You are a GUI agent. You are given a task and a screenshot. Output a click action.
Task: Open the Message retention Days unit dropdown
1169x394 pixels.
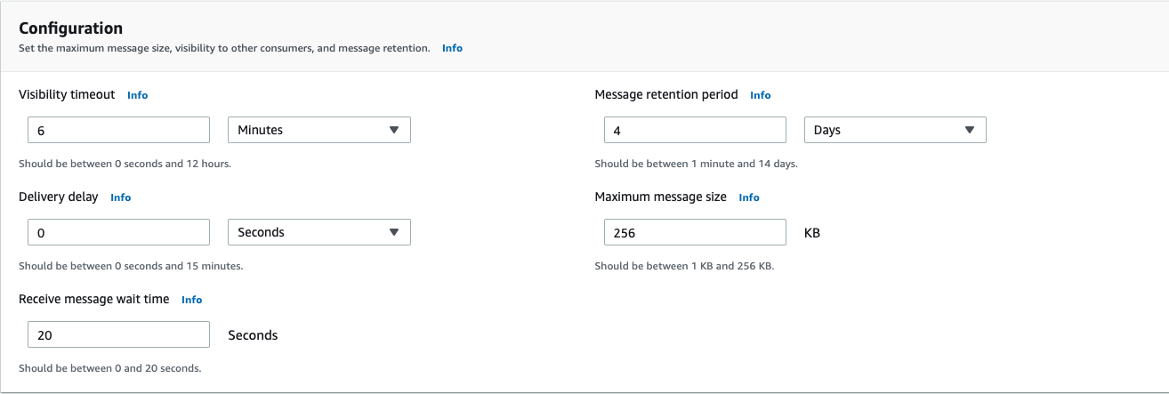tap(895, 130)
